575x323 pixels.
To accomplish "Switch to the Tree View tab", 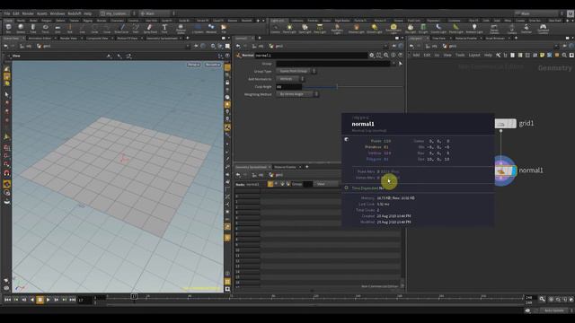I will pos(439,38).
